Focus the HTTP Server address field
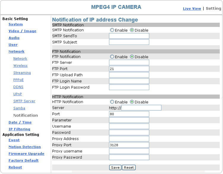The image size is (223, 174). (141, 108)
